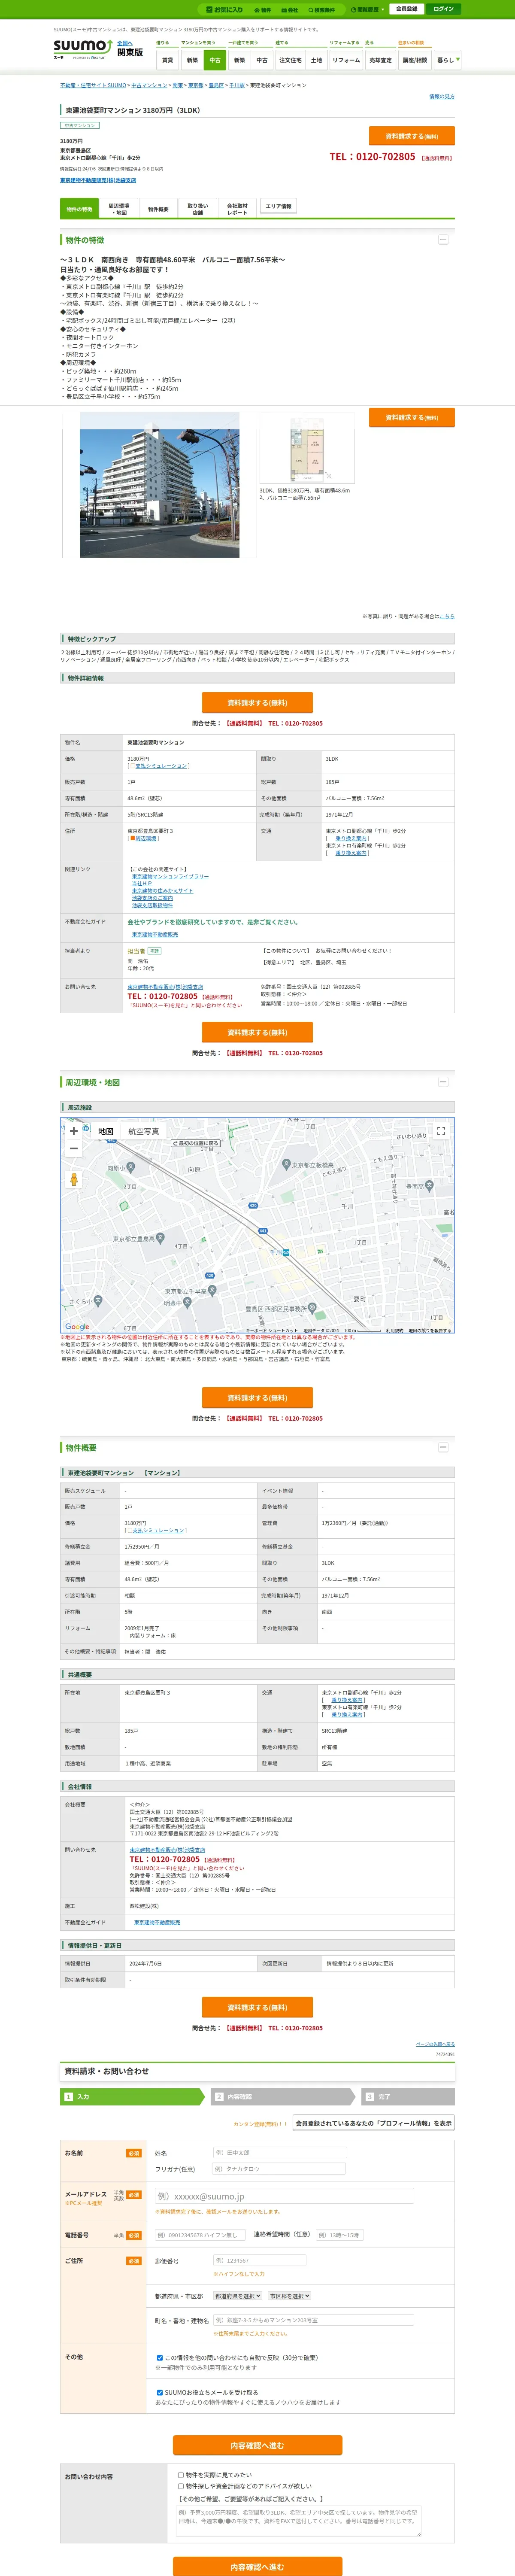Click the SUUMO logo
The height and width of the screenshot is (2576, 515).
(x=82, y=48)
